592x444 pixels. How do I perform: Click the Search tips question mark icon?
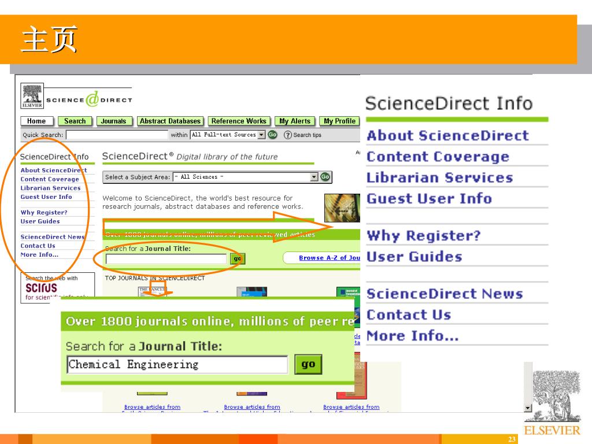point(287,135)
